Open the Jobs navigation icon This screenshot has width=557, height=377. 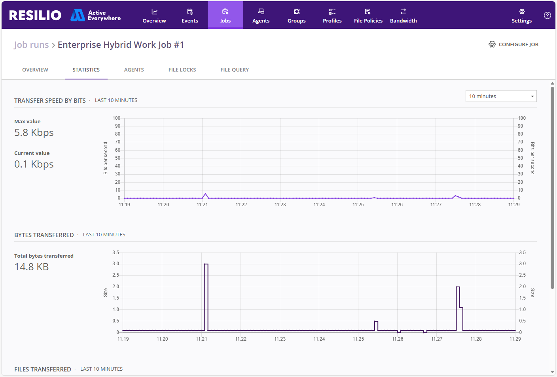tap(225, 12)
